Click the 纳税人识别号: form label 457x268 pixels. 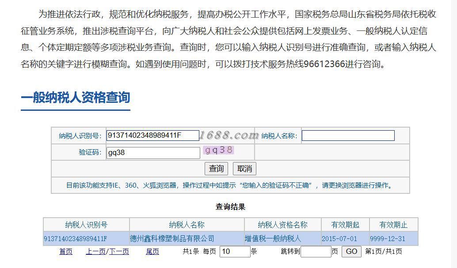tap(80, 136)
